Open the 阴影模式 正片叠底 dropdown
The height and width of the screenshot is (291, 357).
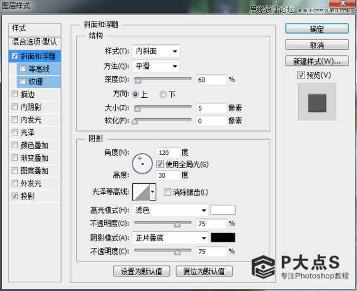click(170, 238)
